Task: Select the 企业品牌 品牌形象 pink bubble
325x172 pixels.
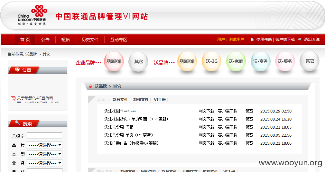Action: [x=114, y=61]
